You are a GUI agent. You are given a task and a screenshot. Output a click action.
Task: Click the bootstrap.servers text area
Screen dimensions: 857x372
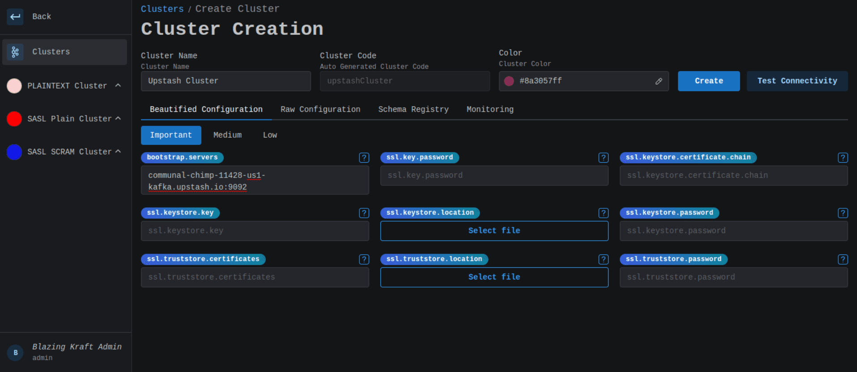255,180
